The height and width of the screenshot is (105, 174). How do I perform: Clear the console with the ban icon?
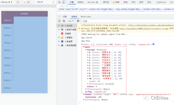(x=64, y=21)
